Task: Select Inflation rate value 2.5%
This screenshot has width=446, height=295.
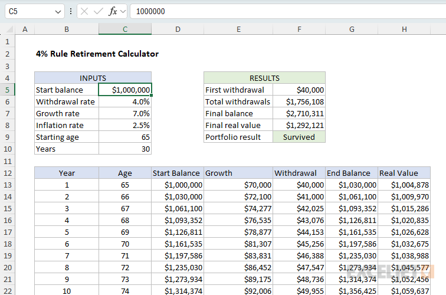Action: tap(125, 125)
